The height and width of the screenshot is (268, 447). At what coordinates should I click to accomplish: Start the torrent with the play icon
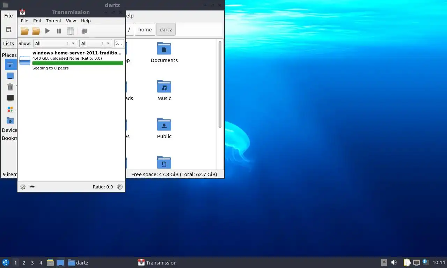tap(47, 31)
